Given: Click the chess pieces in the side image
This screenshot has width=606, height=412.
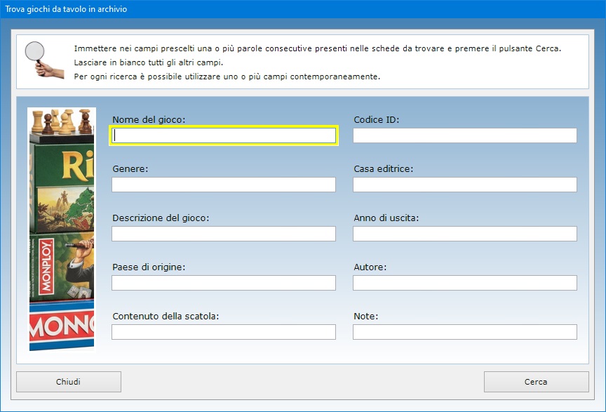Looking at the screenshot, I should pyautogui.click(x=62, y=121).
